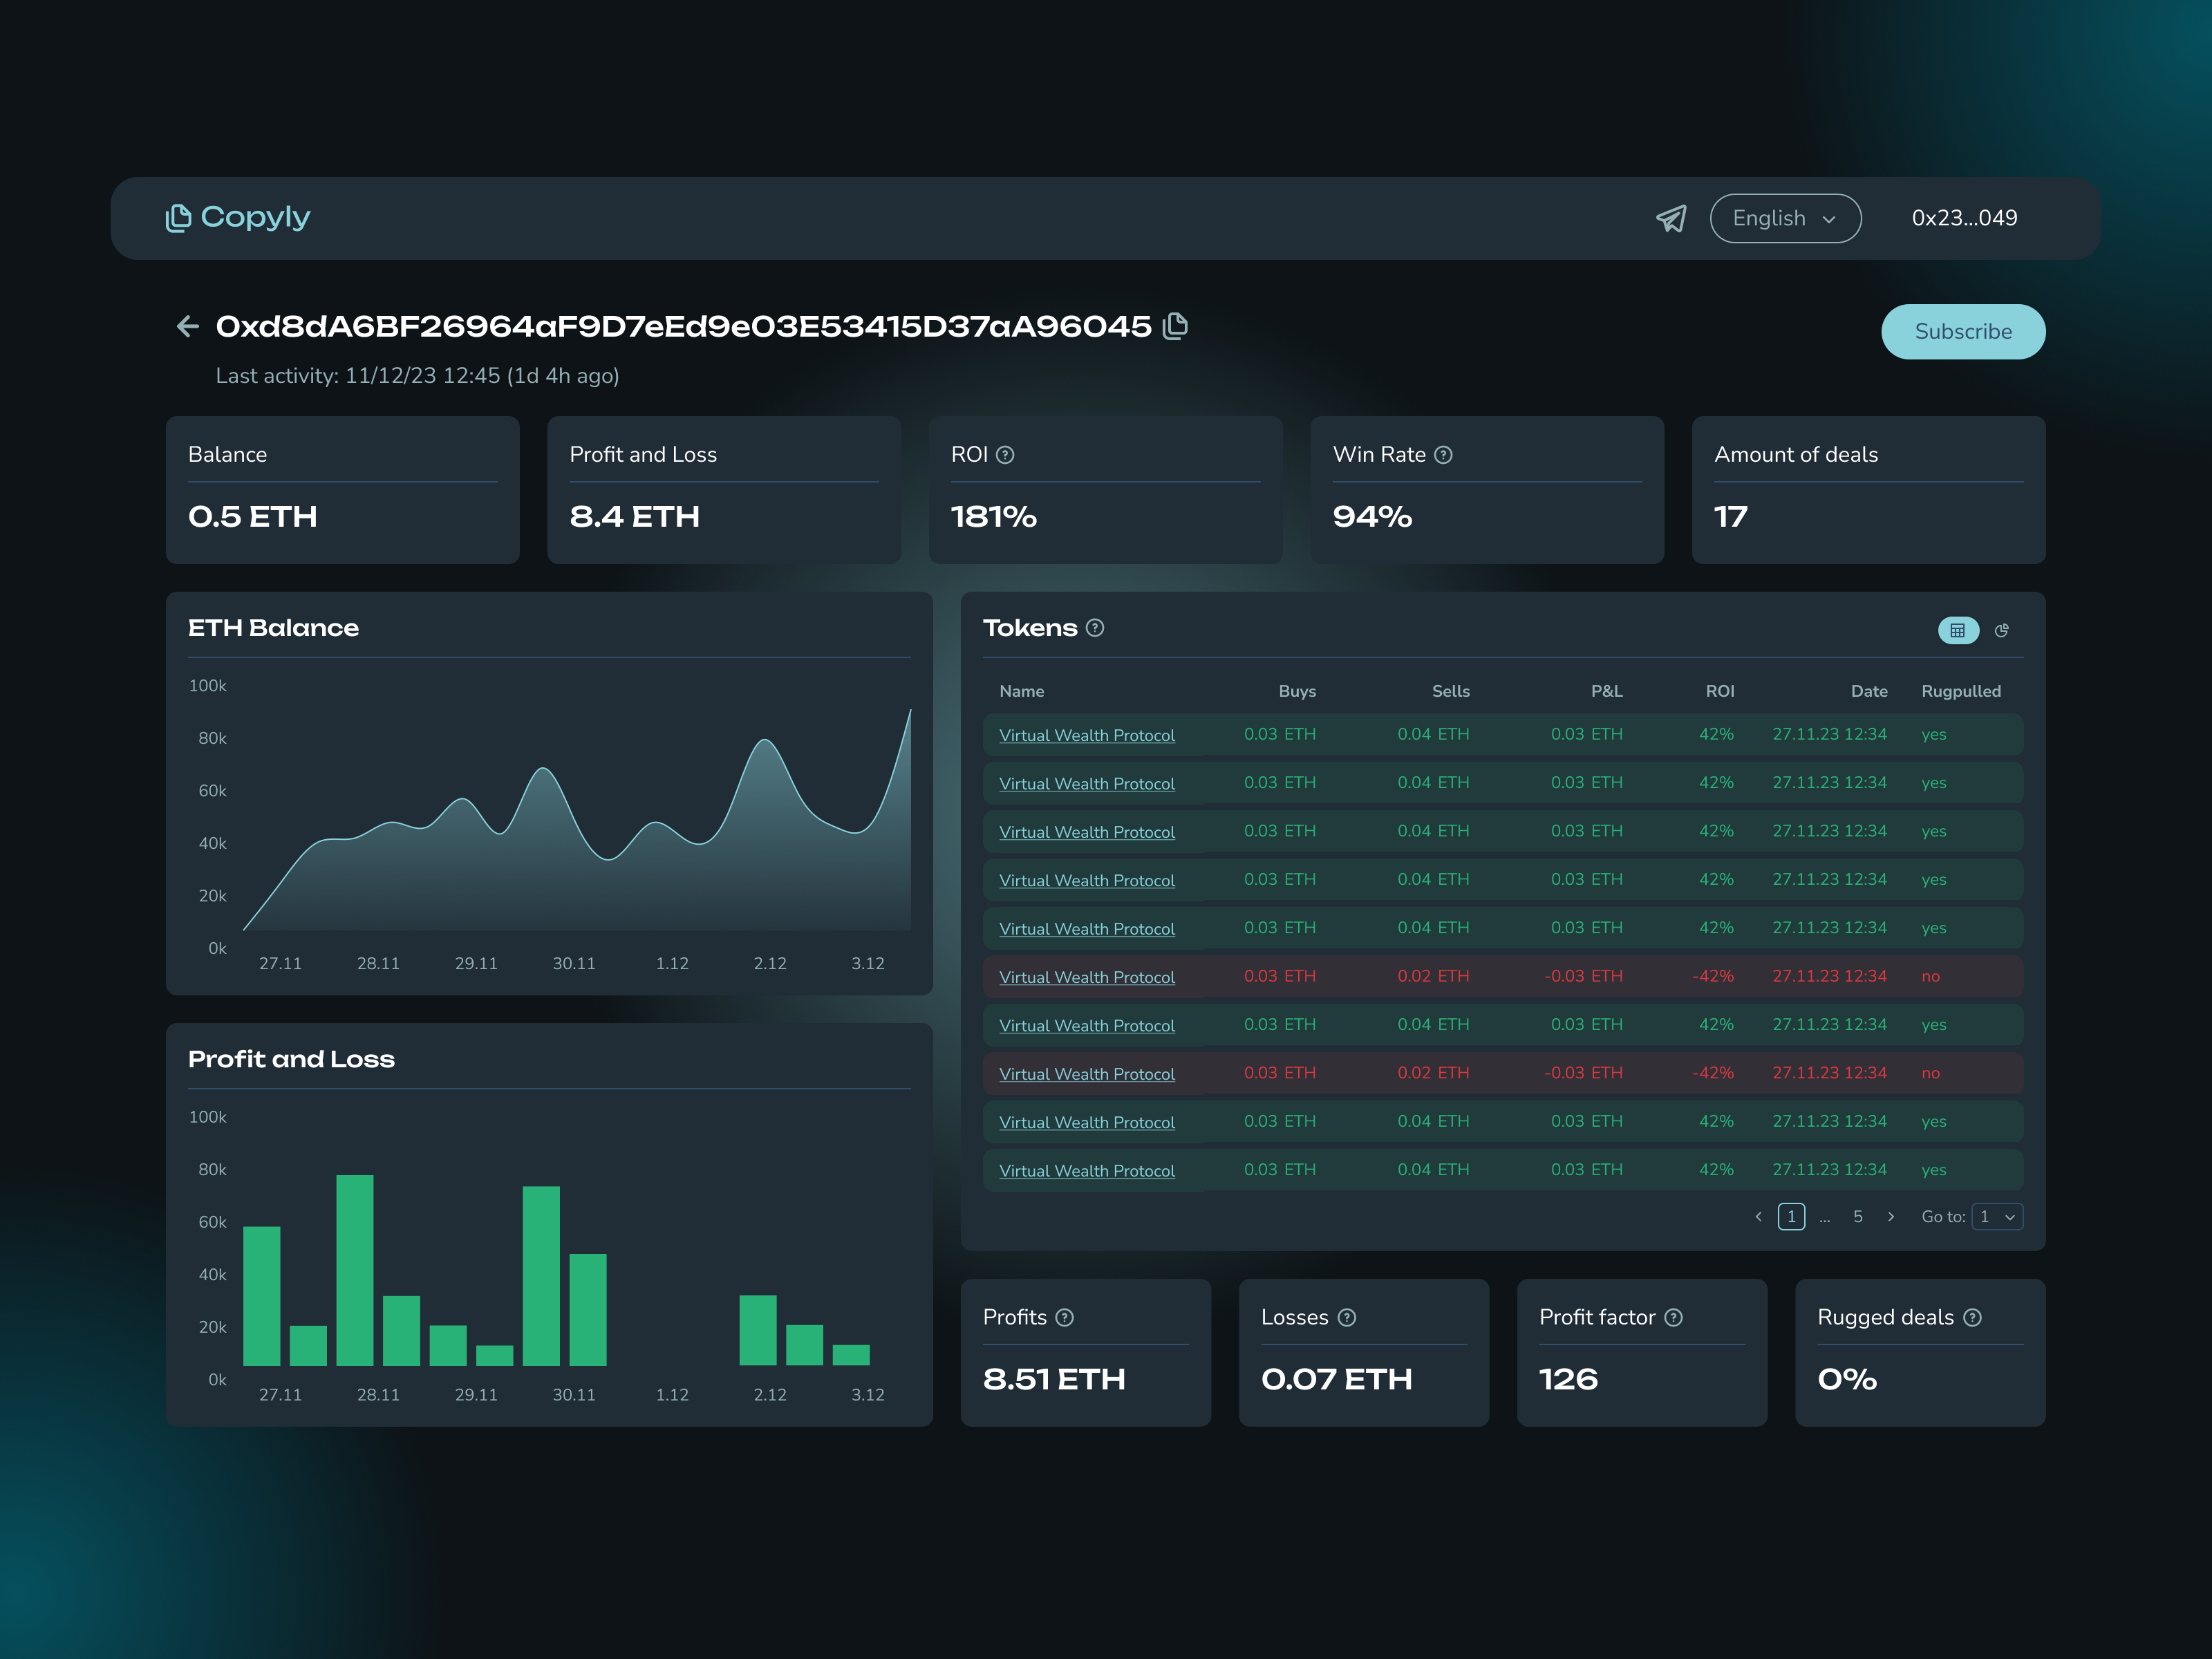Select page 1 in the pagination
2212x1659 pixels.
[x=1791, y=1217]
